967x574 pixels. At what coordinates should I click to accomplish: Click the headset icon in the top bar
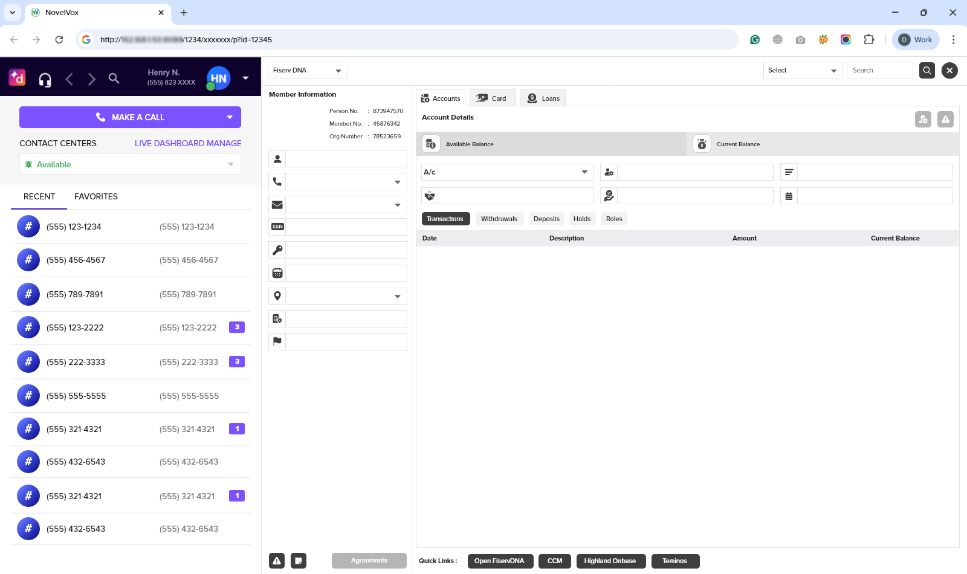[45, 80]
